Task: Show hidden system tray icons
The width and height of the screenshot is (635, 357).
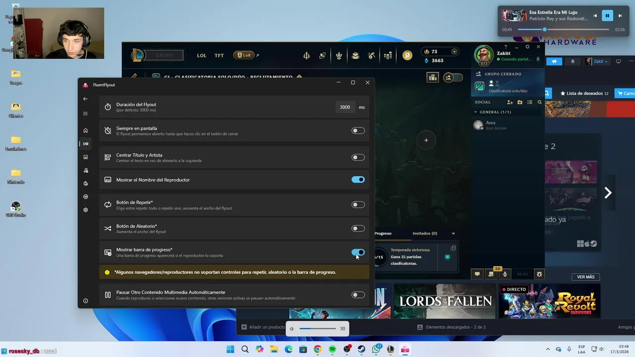Action: click(x=548, y=349)
